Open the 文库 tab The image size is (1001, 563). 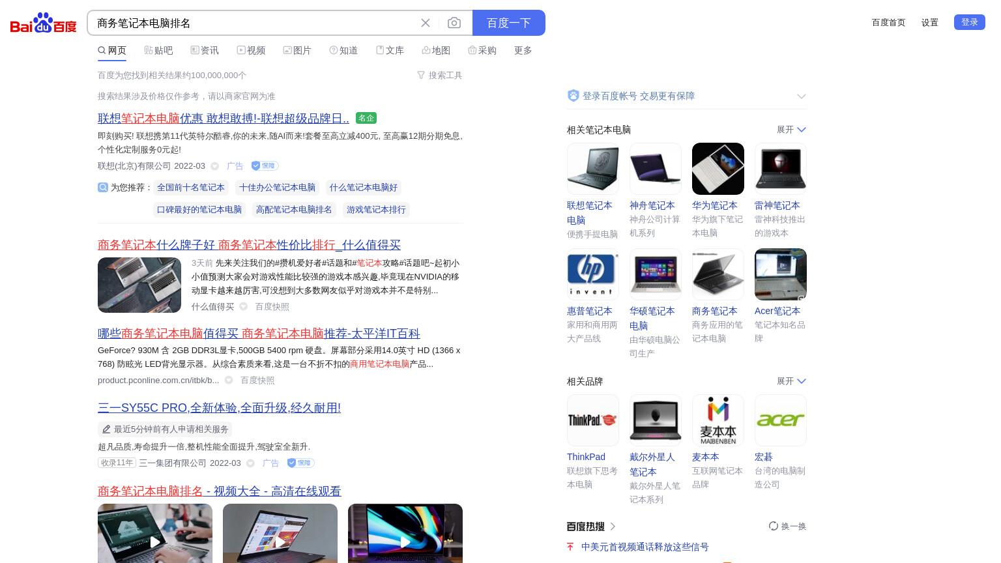click(390, 50)
